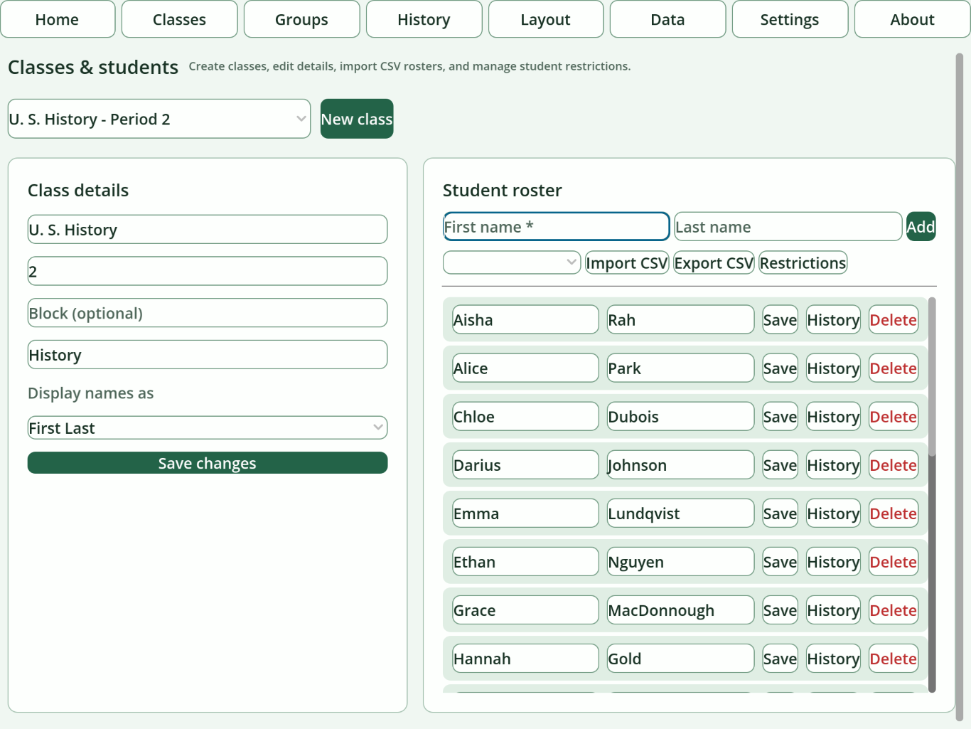Go to the Settings tab

(x=790, y=19)
